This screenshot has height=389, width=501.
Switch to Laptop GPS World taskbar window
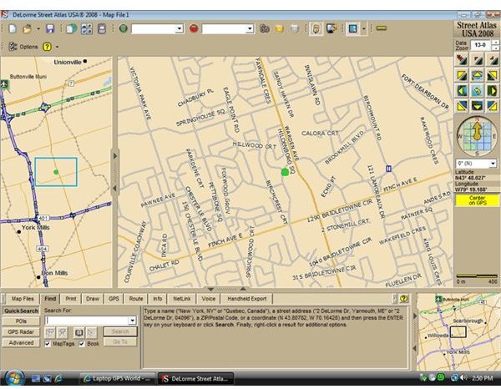point(117,379)
